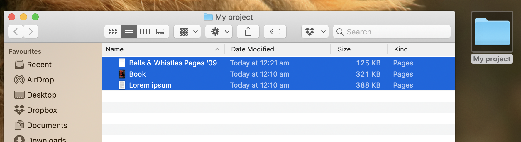Select the Lorem ipsum document icon
Screen dimensions: 521x142
(122, 85)
